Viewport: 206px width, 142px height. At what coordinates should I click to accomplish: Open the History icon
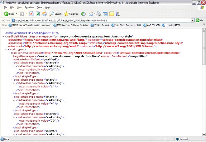pos(83,14)
